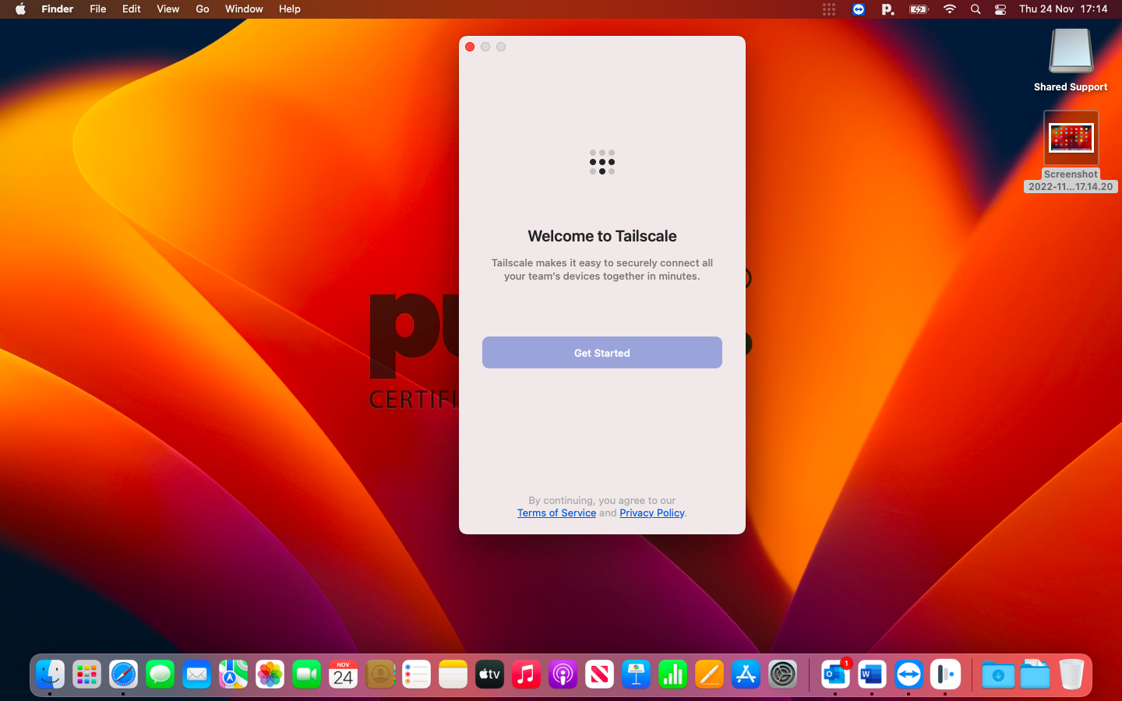Open Microsoft Outlook in the Dock
Viewport: 1122px width, 701px height.
point(835,675)
